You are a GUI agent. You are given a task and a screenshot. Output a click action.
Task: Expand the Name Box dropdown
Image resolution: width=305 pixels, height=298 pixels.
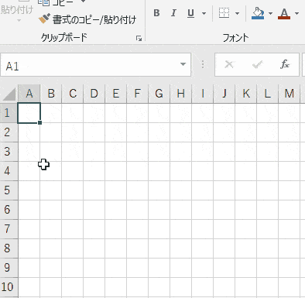(183, 64)
